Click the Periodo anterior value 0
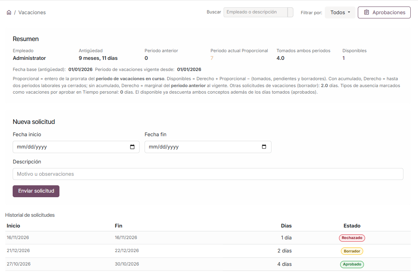Image resolution: width=418 pixels, height=277 pixels. click(x=146, y=58)
